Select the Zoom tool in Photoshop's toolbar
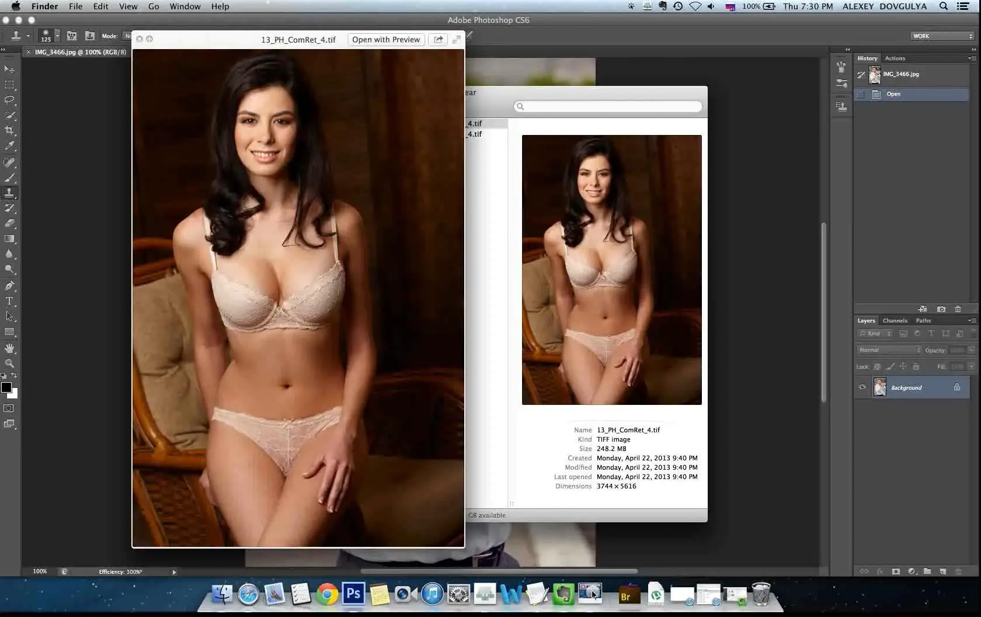This screenshot has width=981, height=617. pos(9,363)
